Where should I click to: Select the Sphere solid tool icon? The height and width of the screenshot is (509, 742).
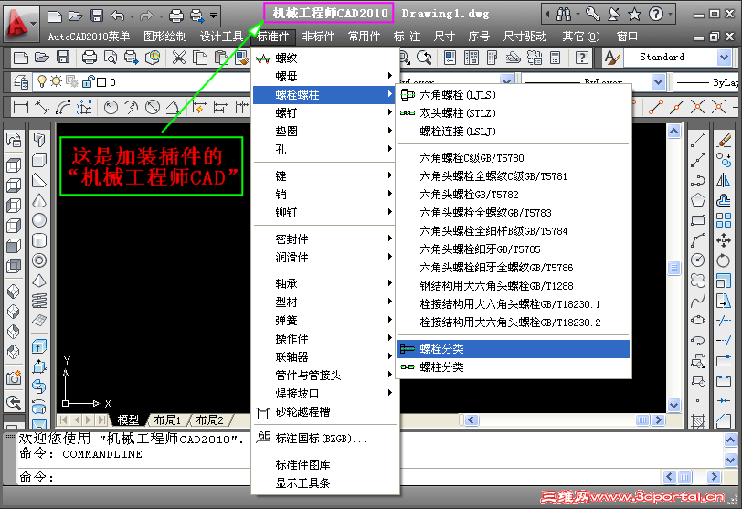39,220
